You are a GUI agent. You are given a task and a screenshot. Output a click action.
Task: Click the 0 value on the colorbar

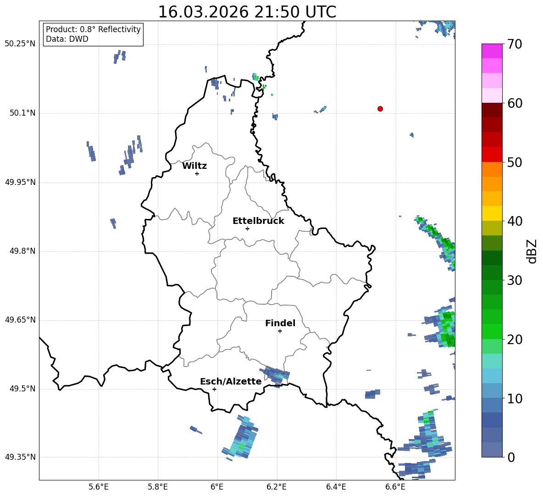pos(511,457)
